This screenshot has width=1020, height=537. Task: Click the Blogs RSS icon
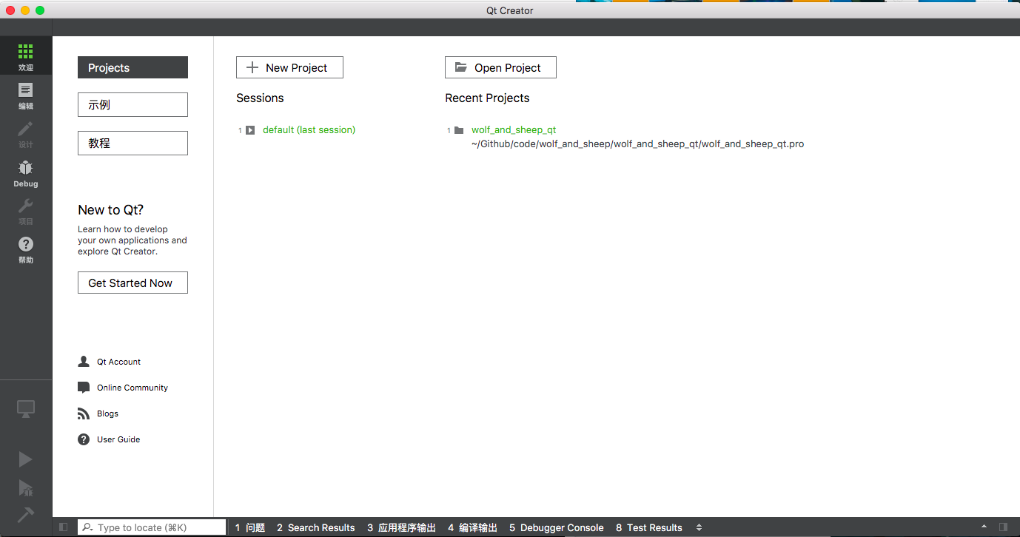(84, 413)
